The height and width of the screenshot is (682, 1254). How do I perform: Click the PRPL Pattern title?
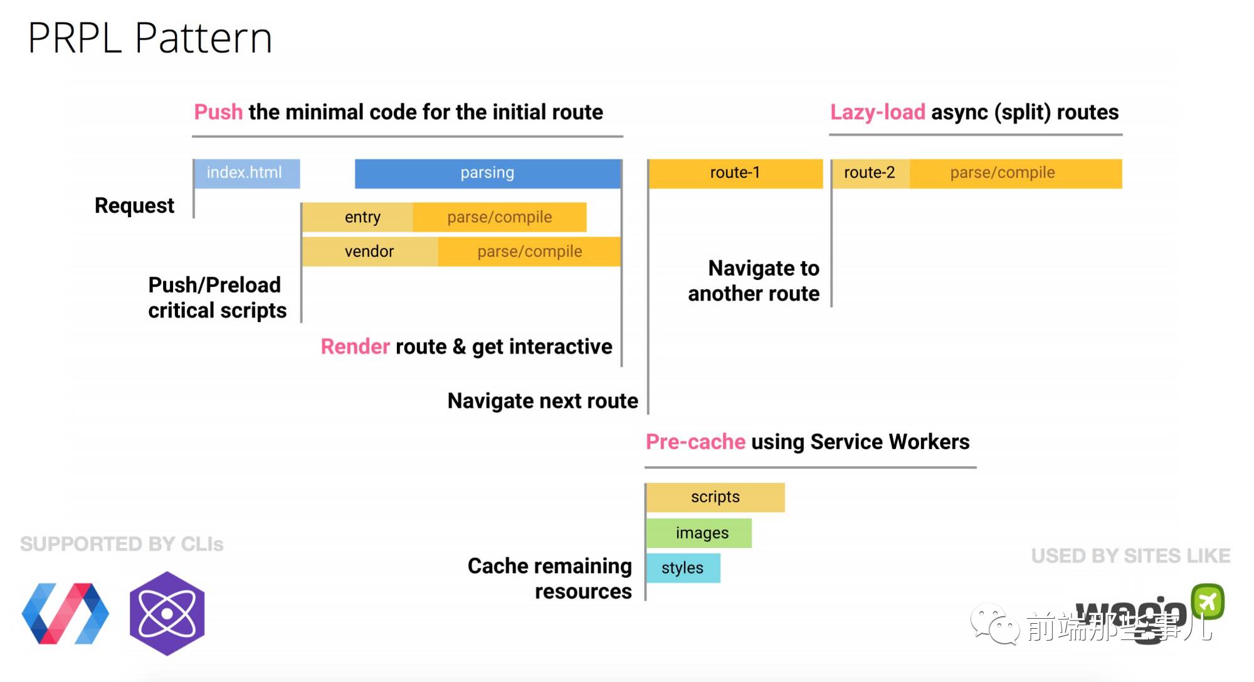click(x=150, y=39)
